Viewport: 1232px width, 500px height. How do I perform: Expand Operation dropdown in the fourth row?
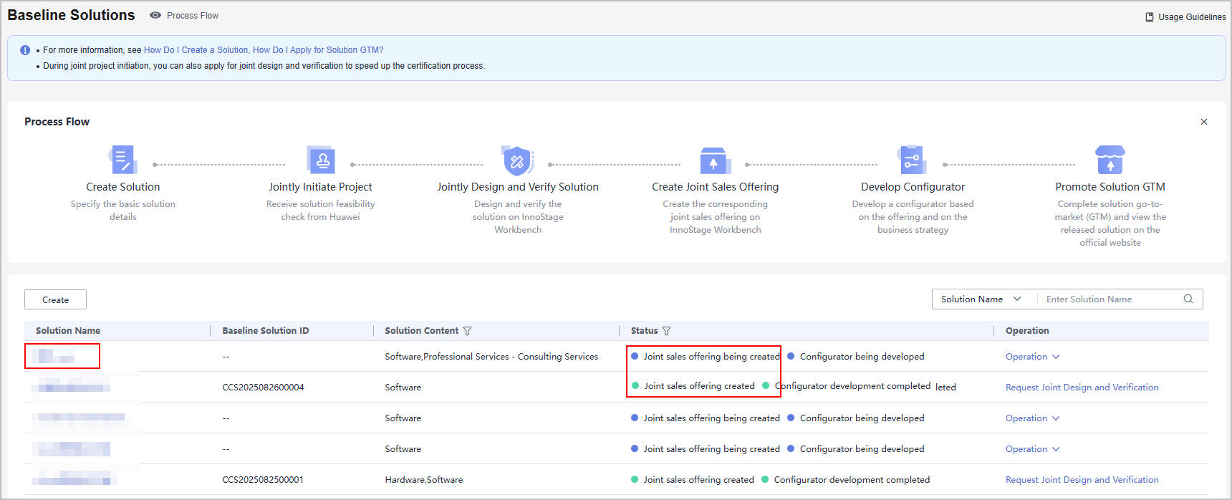click(x=1032, y=449)
